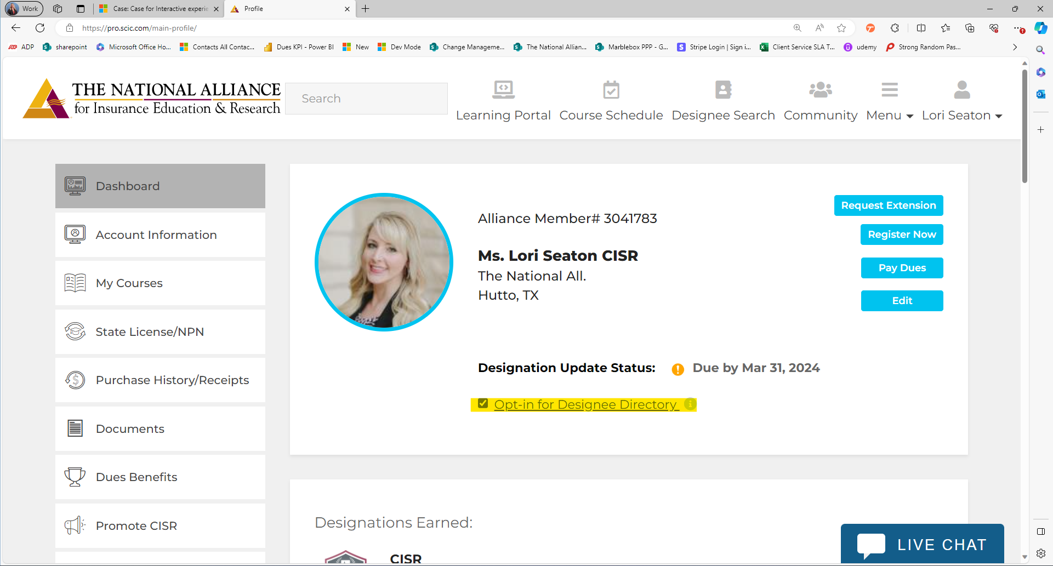Open browser extensions puzzle icon
The height and width of the screenshot is (566, 1053).
click(x=895, y=28)
